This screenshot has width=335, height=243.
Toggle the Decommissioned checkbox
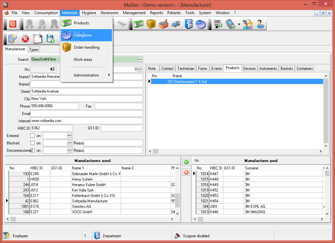coord(32,150)
